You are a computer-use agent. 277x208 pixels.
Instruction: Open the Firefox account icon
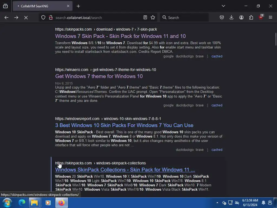[x=241, y=17]
